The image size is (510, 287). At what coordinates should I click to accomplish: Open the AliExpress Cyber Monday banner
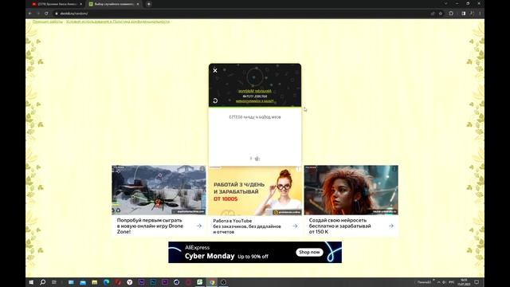tap(255, 252)
